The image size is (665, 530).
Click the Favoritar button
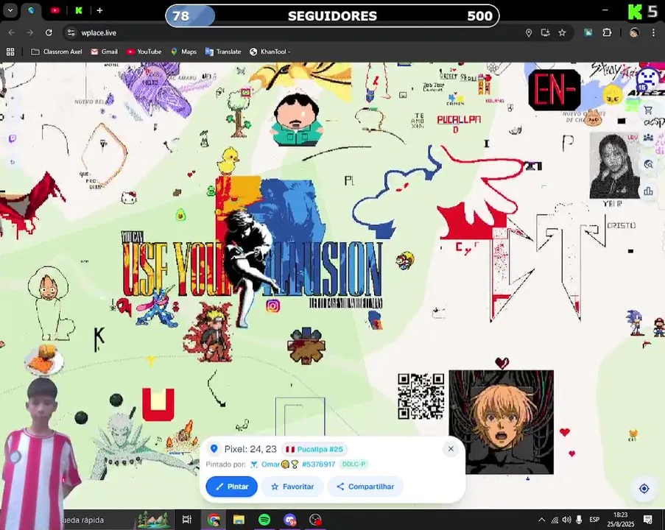click(x=292, y=487)
